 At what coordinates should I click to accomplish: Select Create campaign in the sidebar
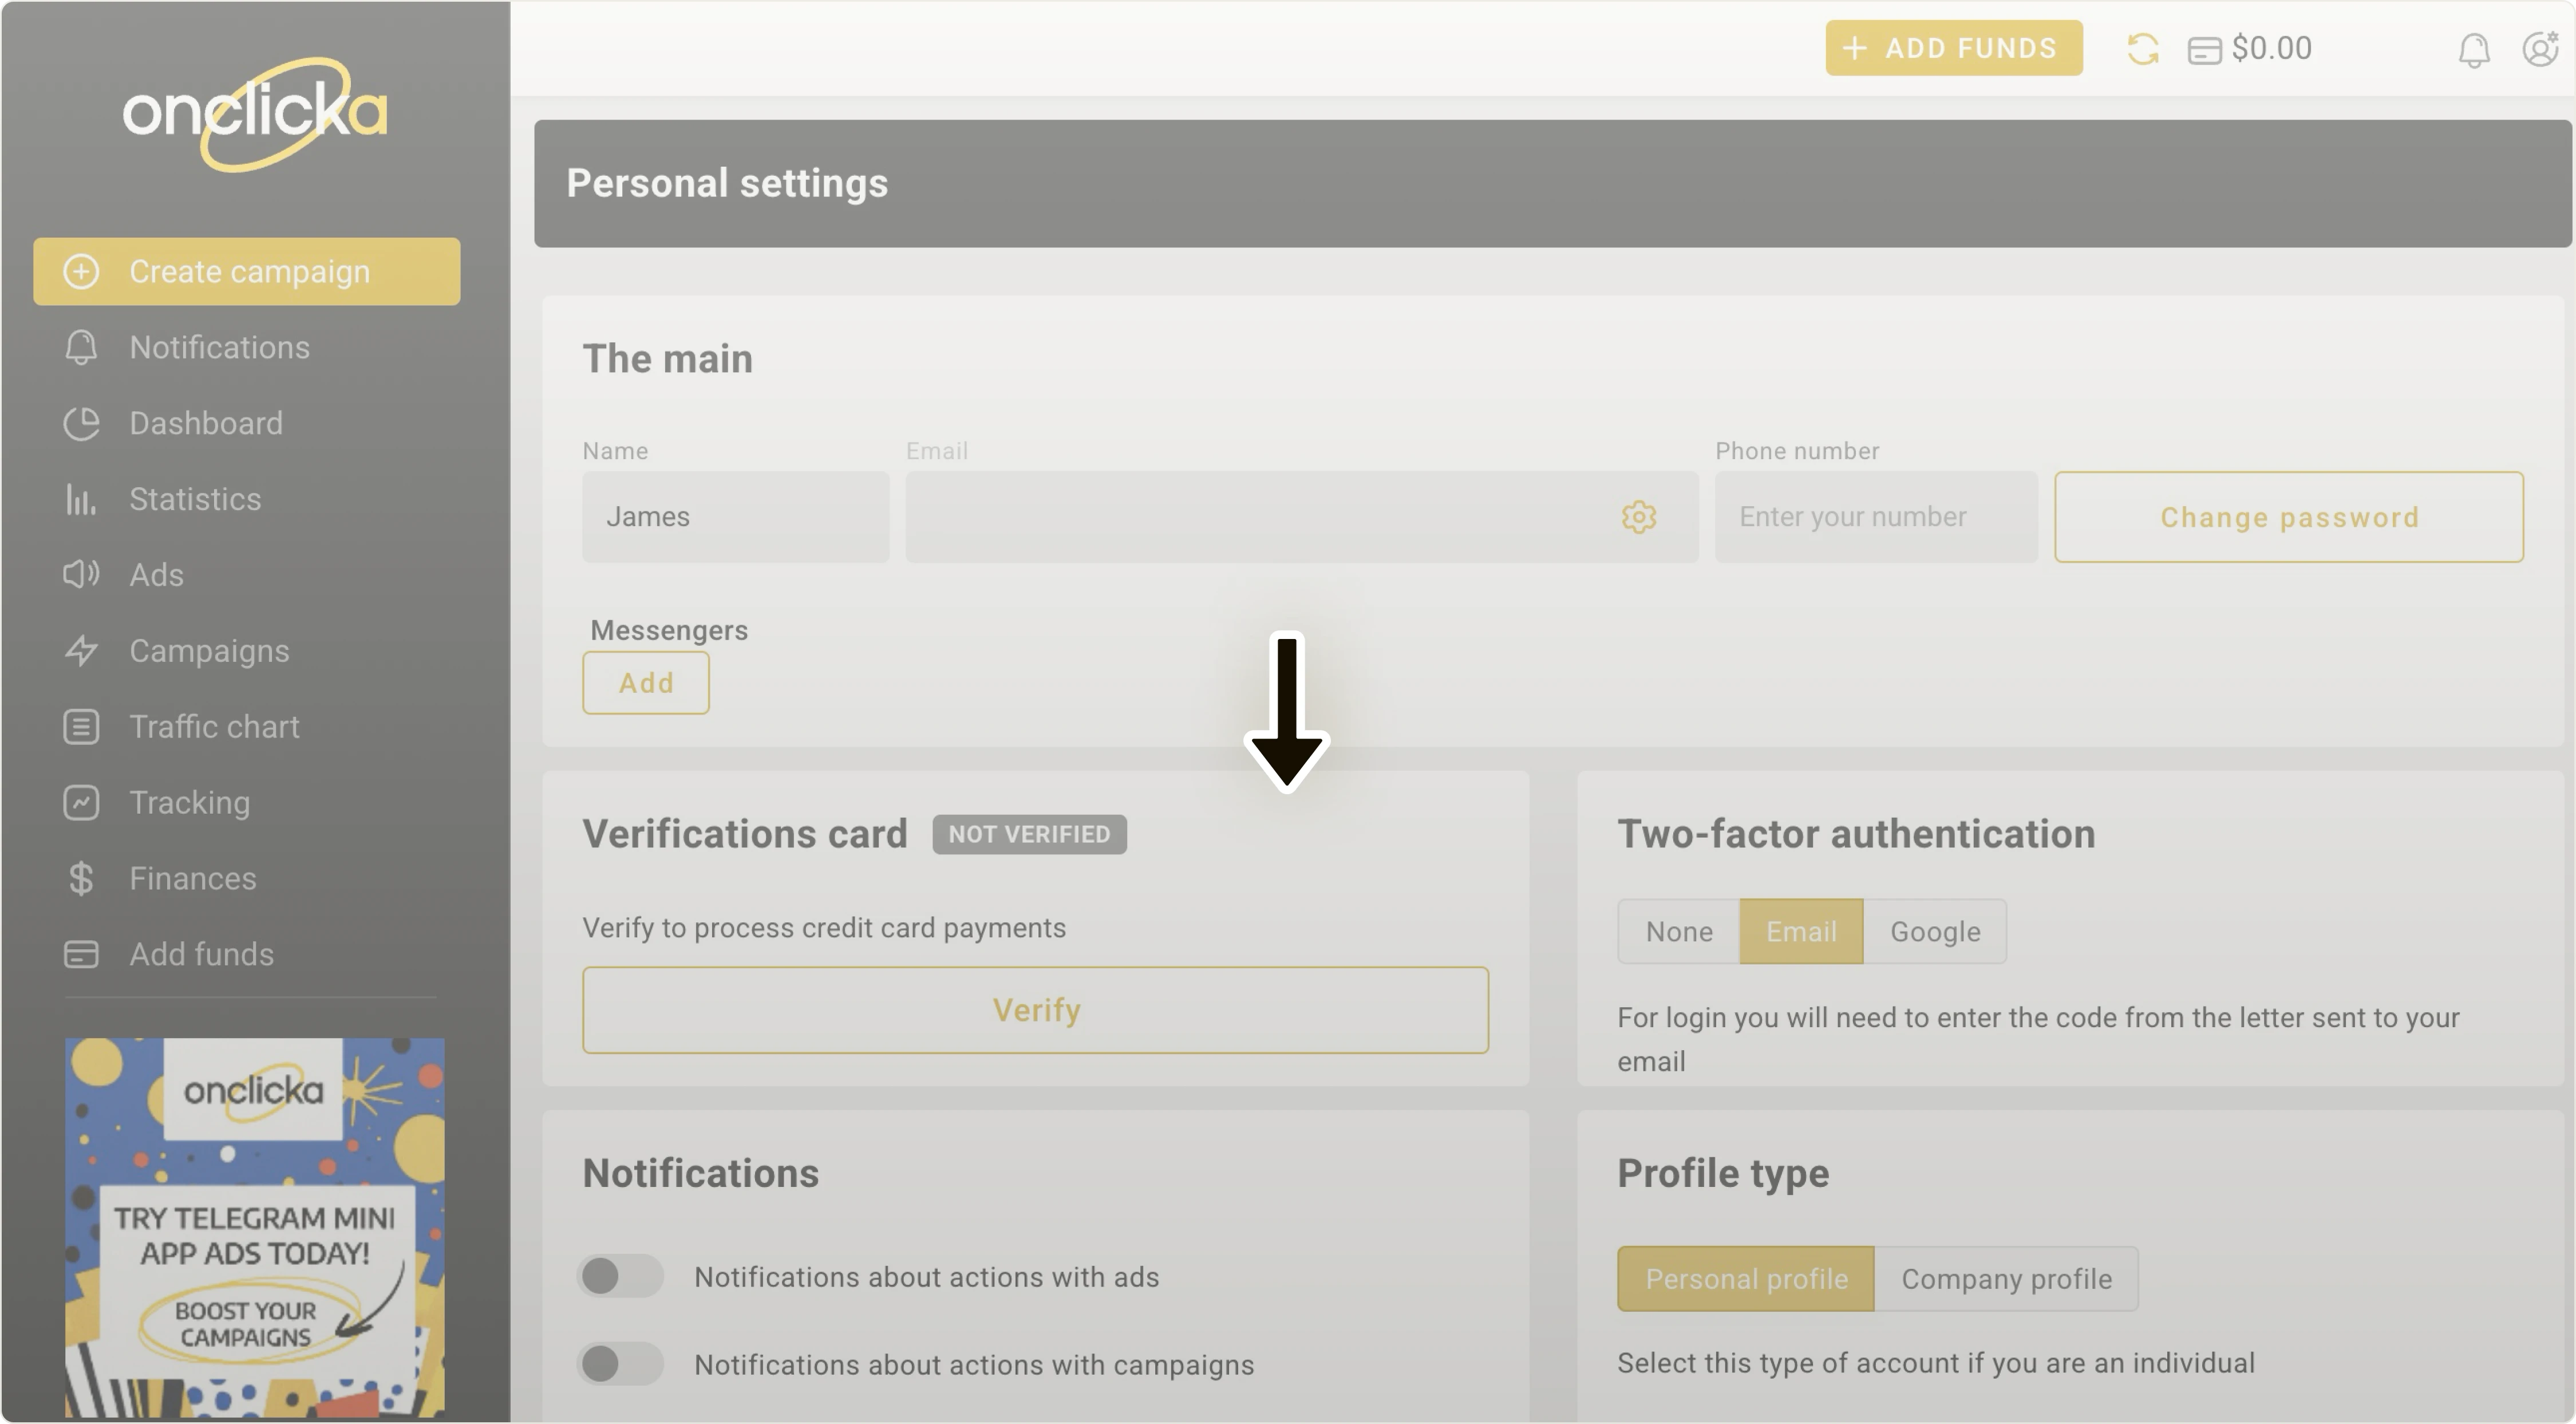tap(247, 271)
